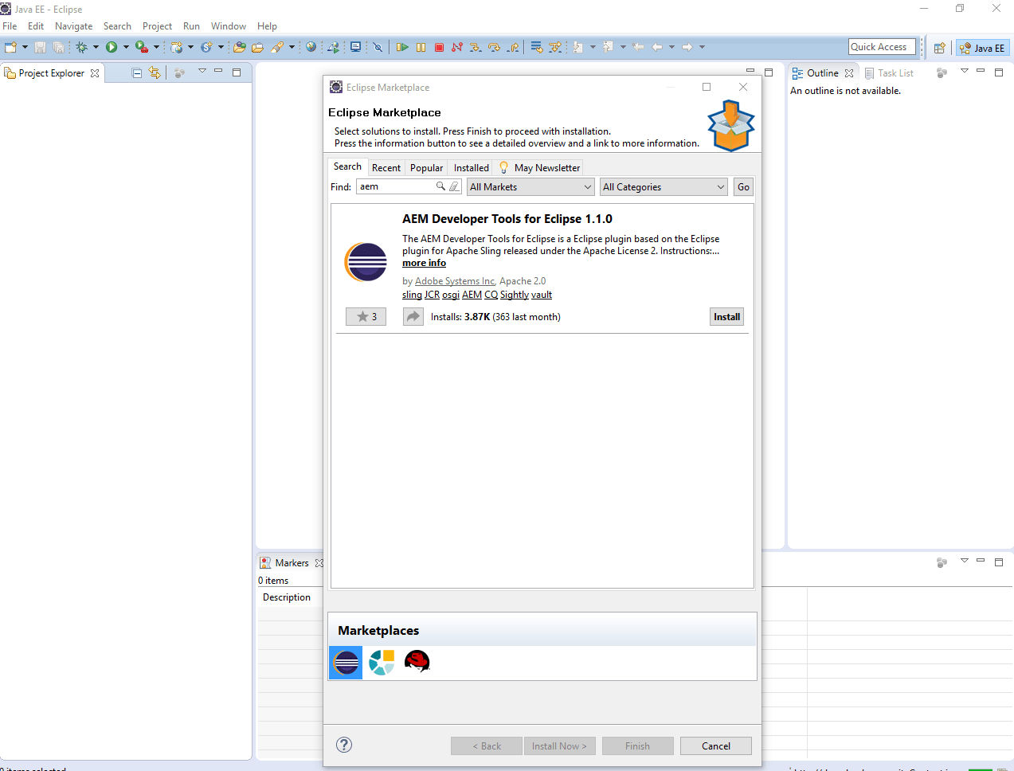Open the 'more info' link

click(x=424, y=263)
